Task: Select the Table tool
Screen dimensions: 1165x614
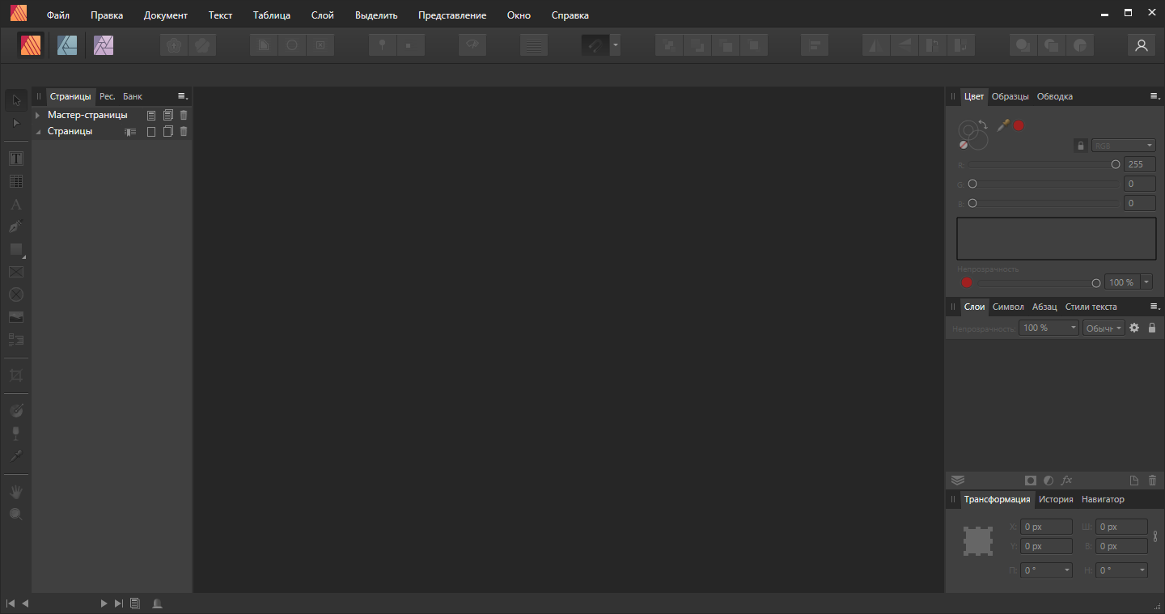Action: click(16, 181)
